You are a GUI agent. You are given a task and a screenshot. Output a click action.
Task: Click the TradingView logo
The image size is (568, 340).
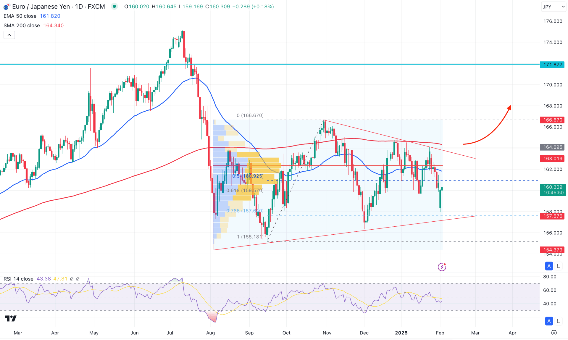click(11, 318)
